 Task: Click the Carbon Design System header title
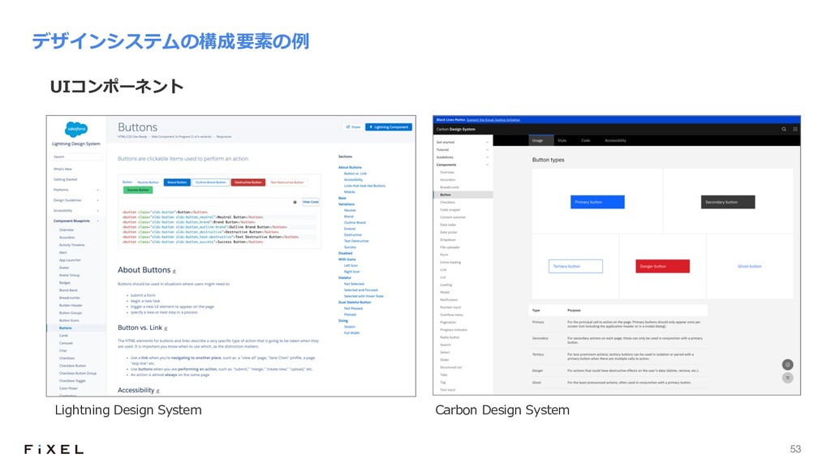456,129
